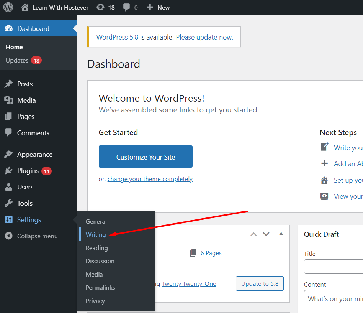This screenshot has height=313, width=363.
Task: Click the Collapse menu arrow icon
Action: pyautogui.click(x=8, y=236)
